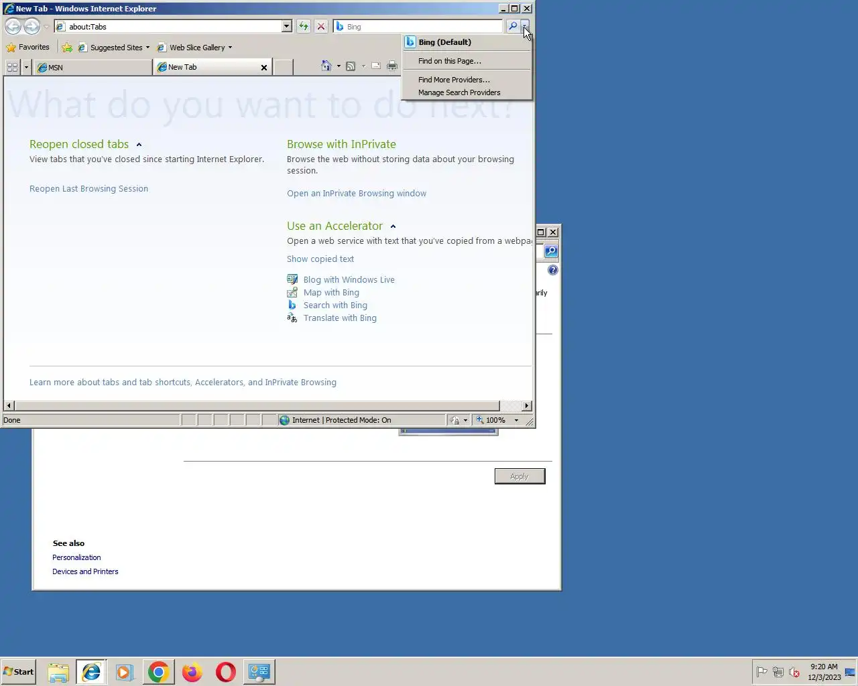The height and width of the screenshot is (686, 858).
Task: Click the Forward navigation arrow button
Action: click(32, 27)
